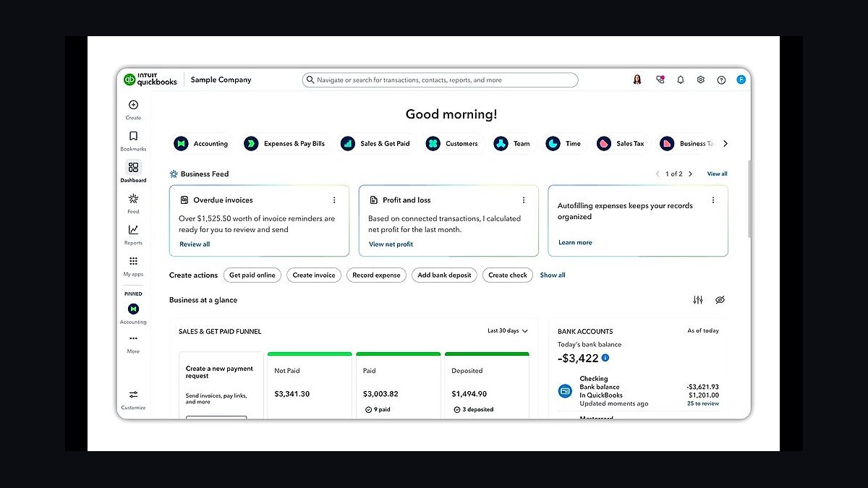868x488 pixels.
Task: Select the Sales Tax category chip
Action: [x=621, y=143]
